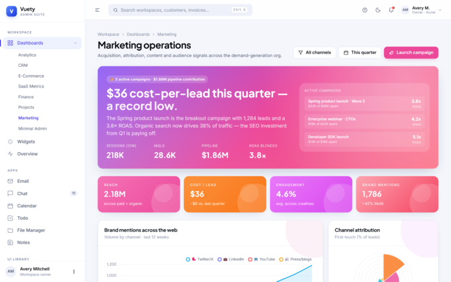Screen dimensions: 451x282
Task: Click the calendar icon on This quarter
Action: tap(346, 53)
